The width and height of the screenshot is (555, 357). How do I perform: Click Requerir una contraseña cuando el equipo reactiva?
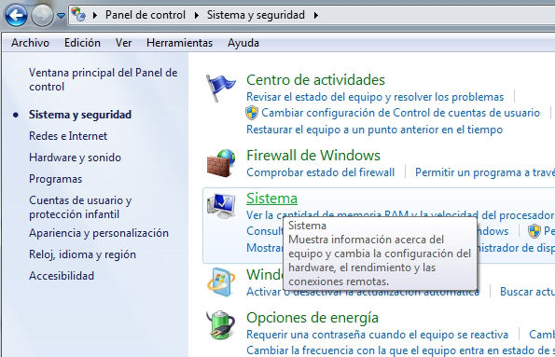pyautogui.click(x=377, y=335)
